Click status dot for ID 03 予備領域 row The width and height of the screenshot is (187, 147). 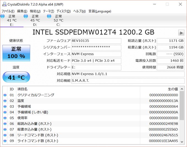pos(5,106)
